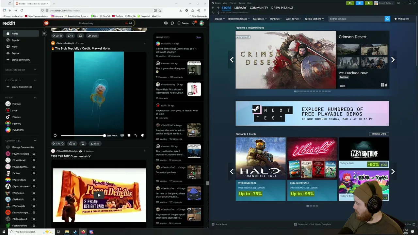
Task: Toggle favorite star for r/Asmongold
Action: tap(34, 206)
